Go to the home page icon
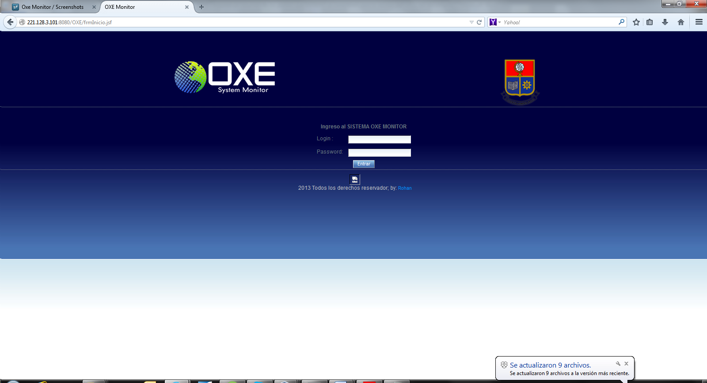The width and height of the screenshot is (707, 383). tap(681, 22)
